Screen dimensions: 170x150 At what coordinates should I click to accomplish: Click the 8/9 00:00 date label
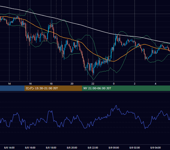pos(114,147)
